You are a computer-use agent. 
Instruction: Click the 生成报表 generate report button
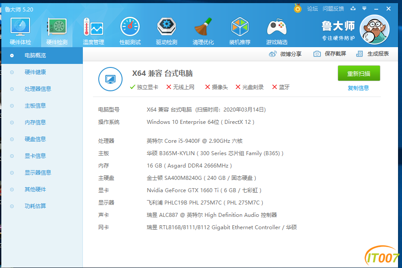tap(372, 54)
